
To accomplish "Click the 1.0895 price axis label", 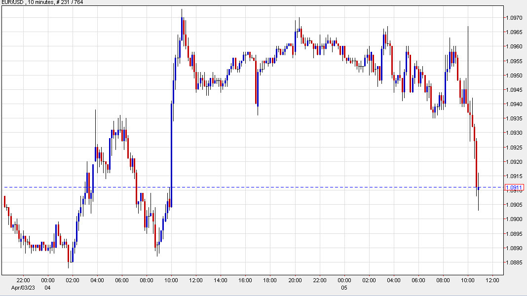I will [x=514, y=234].
